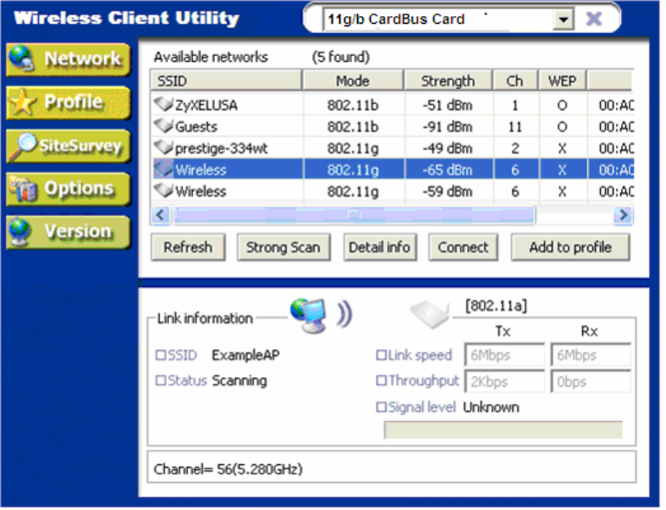Open the Network section globe icon
This screenshot has height=510, width=666.
click(21, 58)
